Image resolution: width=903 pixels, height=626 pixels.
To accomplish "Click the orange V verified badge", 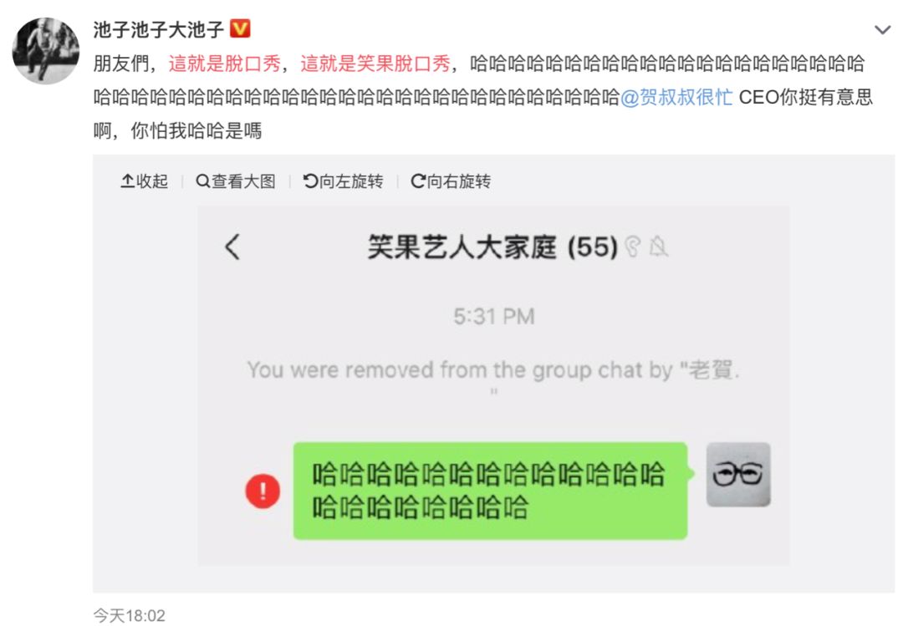I will 240,28.
